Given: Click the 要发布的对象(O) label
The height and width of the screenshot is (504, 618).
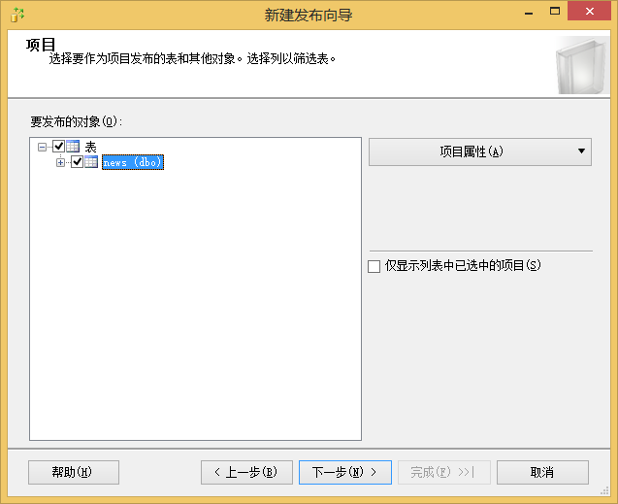Looking at the screenshot, I should (77, 121).
